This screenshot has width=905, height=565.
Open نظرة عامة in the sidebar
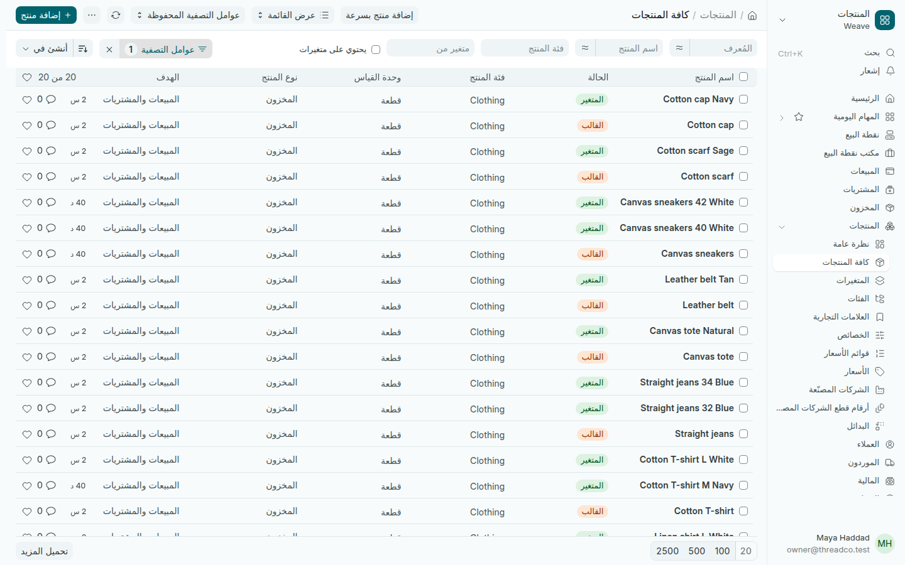[x=831, y=244]
